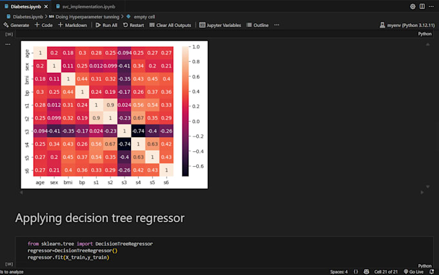Viewport: 439px width, 275px height.
Task: Click the notebook file icon on Diabetes.ipynb tab
Action: coord(6,6)
